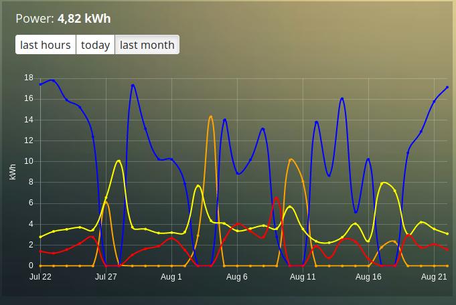Switch chart to 'today' view

coord(95,45)
